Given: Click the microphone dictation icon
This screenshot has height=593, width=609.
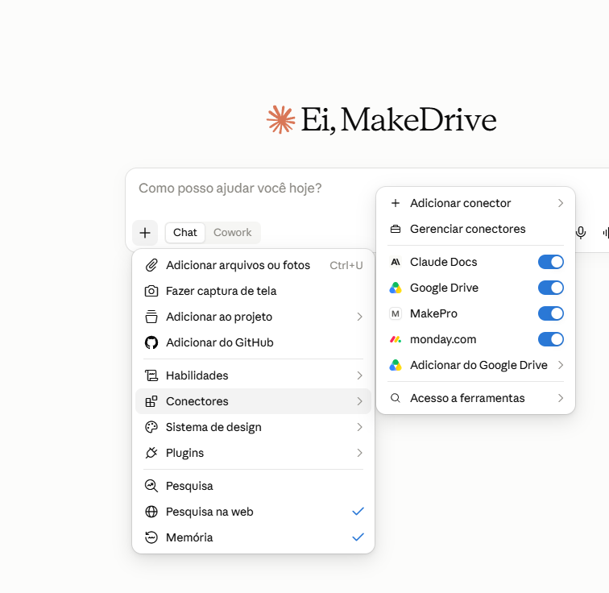Looking at the screenshot, I should tap(581, 233).
